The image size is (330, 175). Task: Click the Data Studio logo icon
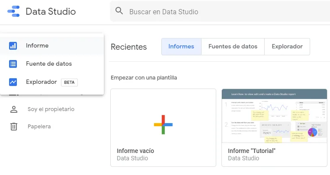(x=13, y=11)
